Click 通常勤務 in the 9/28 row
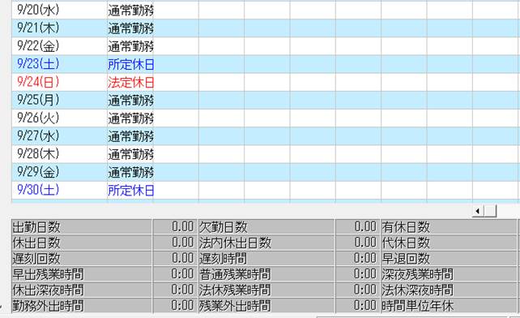The width and height of the screenshot is (520, 318). (130, 154)
